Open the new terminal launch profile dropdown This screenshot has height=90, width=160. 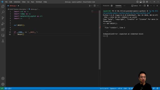click(x=142, y=6)
